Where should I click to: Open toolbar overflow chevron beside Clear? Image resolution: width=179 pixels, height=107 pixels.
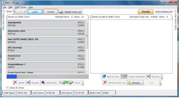point(161,83)
